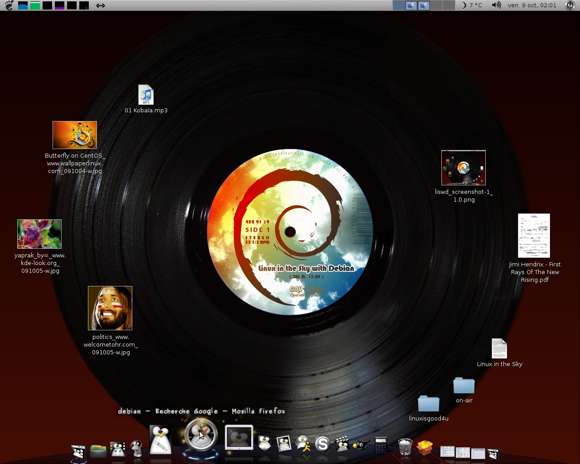The height and width of the screenshot is (464, 580).
Task: Open the purple swap usage monitor graph
Action: pos(59,5)
